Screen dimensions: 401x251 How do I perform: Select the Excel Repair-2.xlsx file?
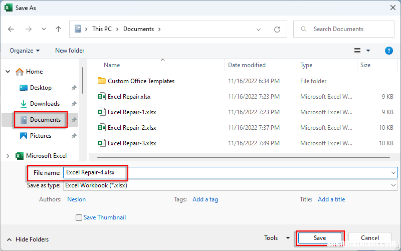pos(132,128)
